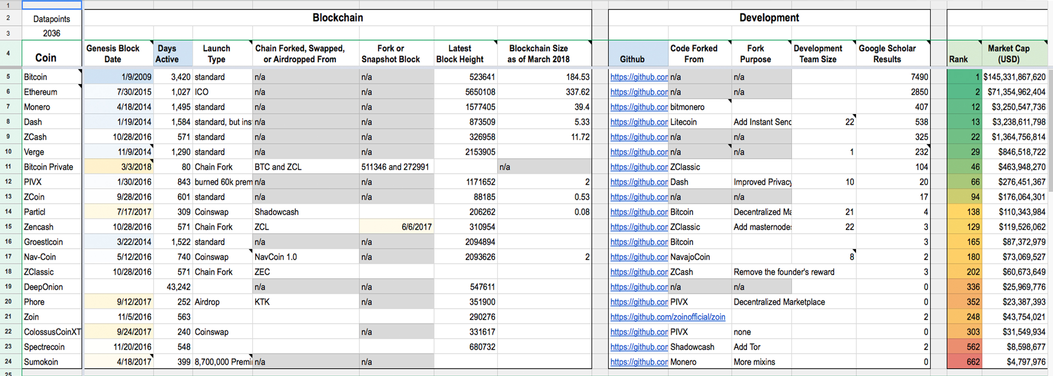Select the rank 662 red cell
The height and width of the screenshot is (376, 1053).
coord(964,362)
